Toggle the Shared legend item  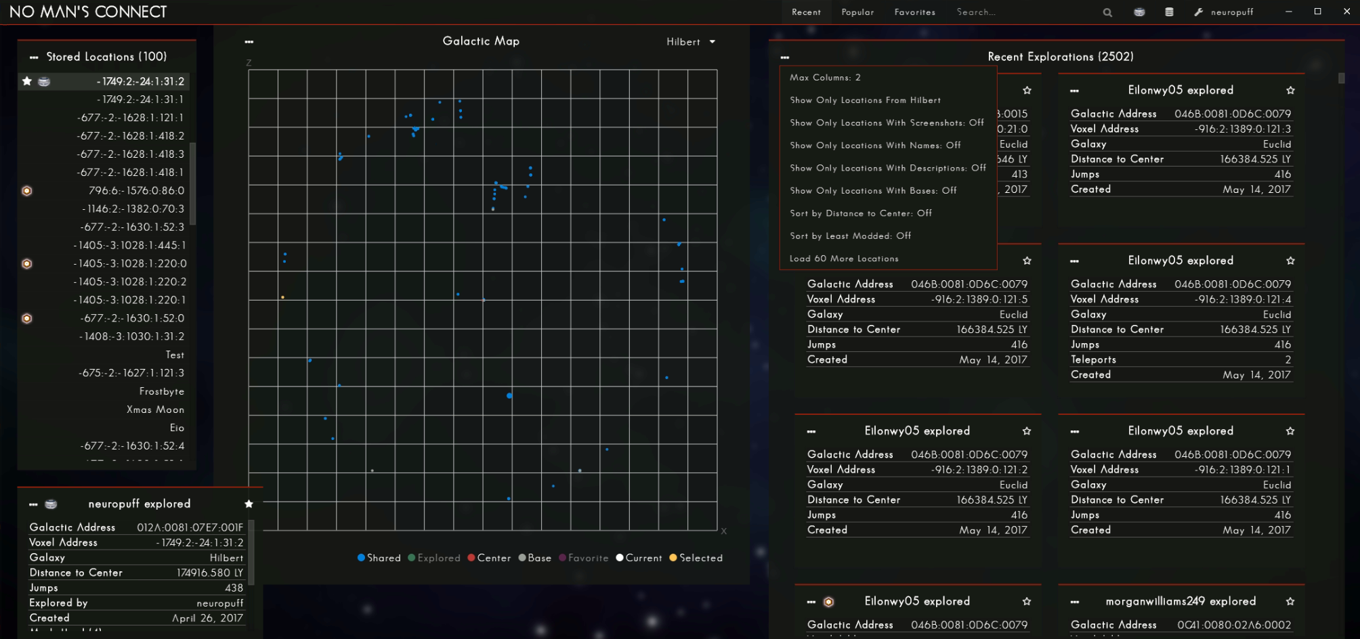pos(379,558)
